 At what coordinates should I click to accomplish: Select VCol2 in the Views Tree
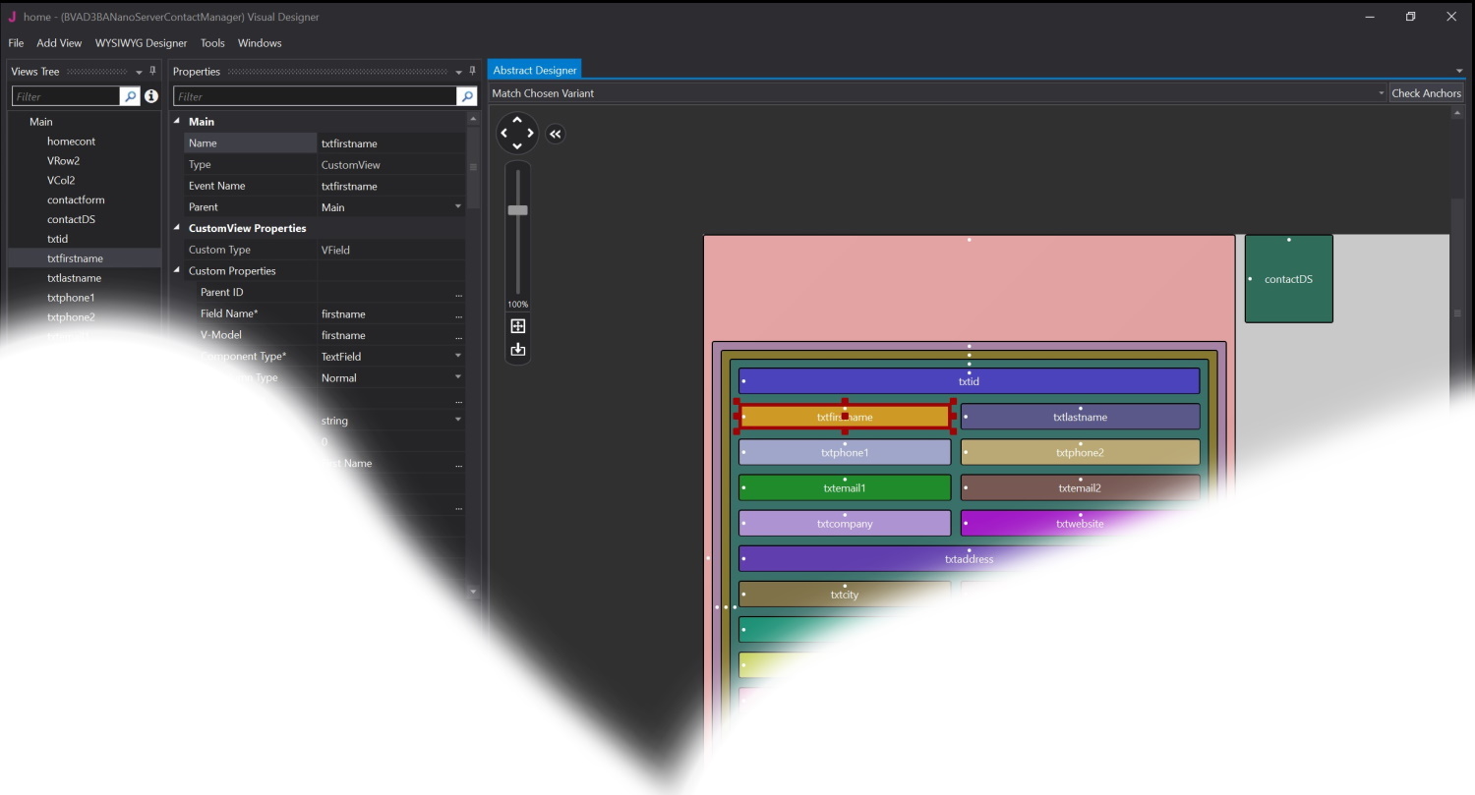(x=61, y=181)
